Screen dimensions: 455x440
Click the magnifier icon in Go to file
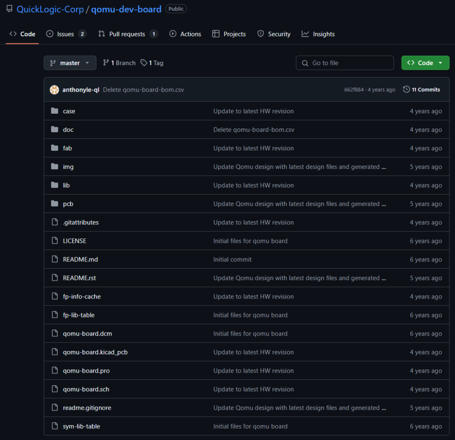point(305,63)
